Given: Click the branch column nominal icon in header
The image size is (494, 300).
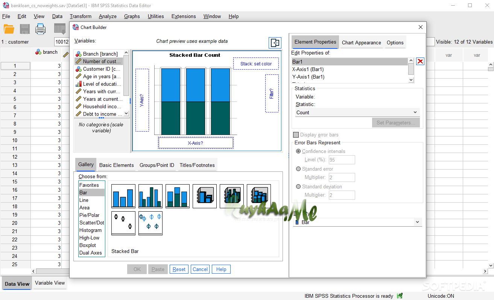Looking at the screenshot, I should coord(38,52).
